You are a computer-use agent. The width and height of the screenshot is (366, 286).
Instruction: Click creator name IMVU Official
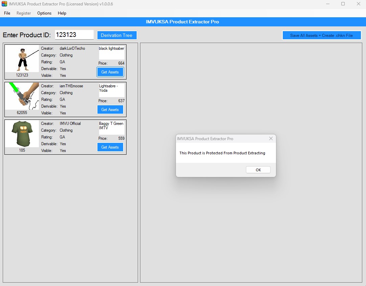pyautogui.click(x=70, y=124)
